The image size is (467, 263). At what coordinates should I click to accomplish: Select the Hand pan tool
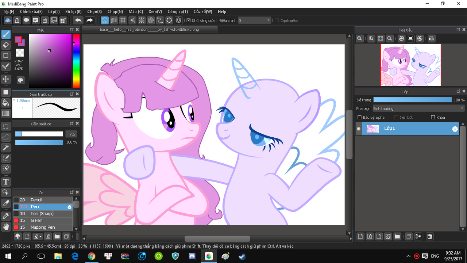[6, 227]
